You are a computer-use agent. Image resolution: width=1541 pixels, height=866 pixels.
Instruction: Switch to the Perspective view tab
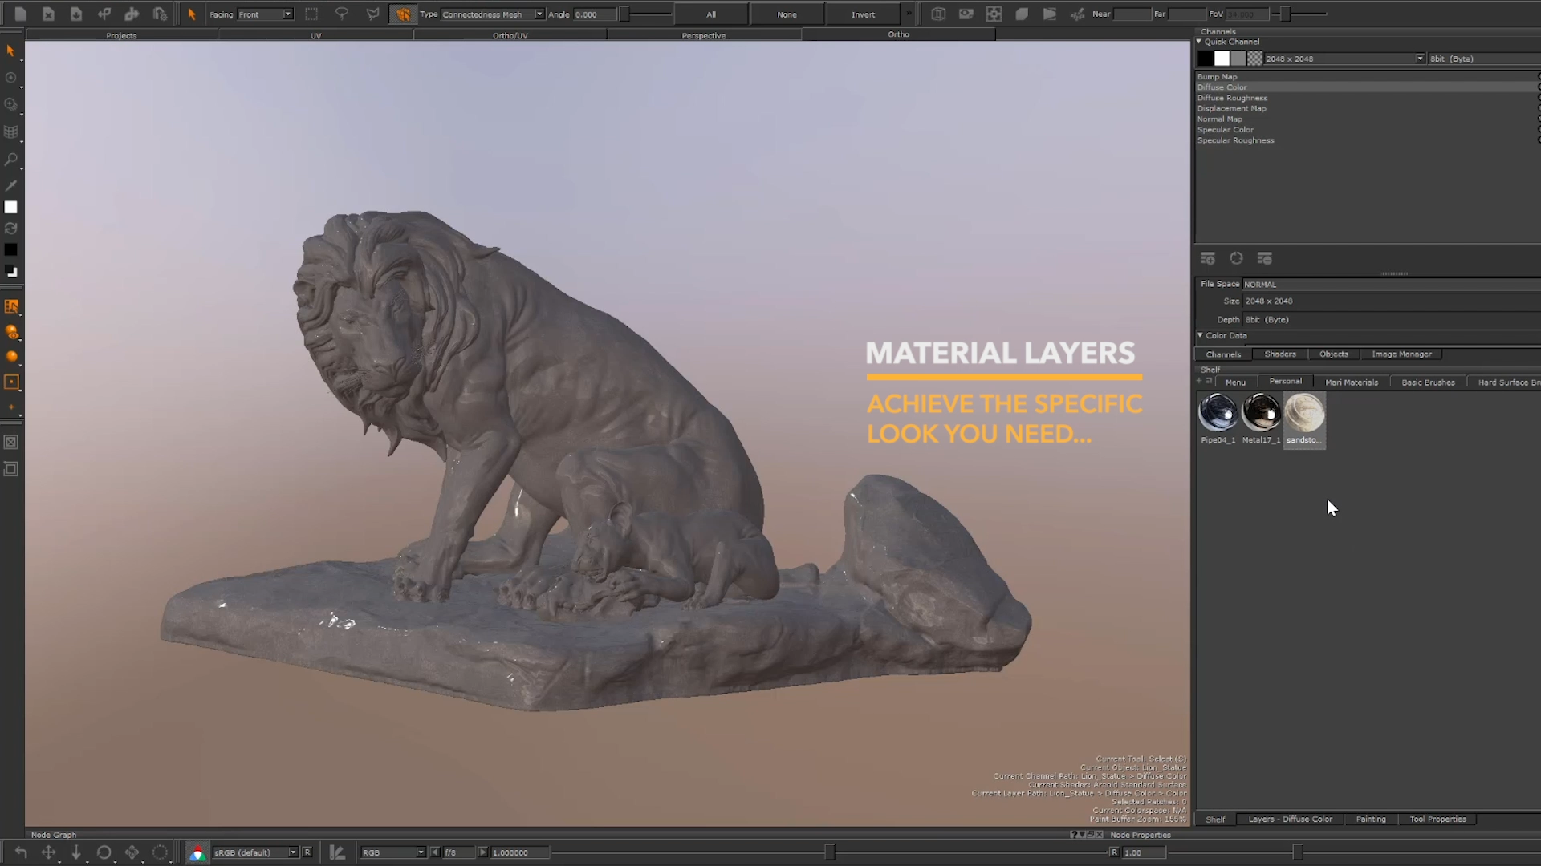(x=703, y=35)
